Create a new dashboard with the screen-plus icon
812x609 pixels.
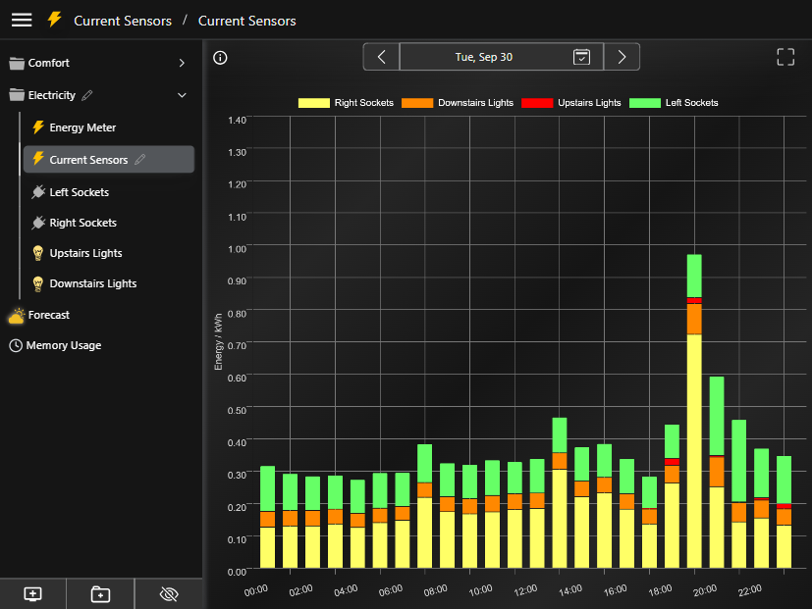tap(32, 593)
